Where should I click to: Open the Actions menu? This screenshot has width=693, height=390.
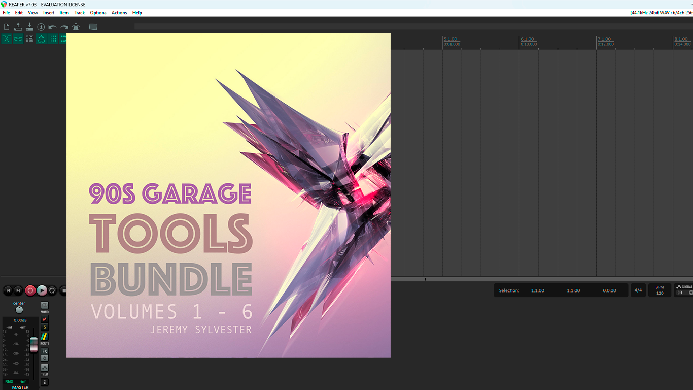(x=119, y=13)
